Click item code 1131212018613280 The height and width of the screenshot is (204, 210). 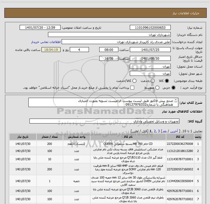click(180, 151)
